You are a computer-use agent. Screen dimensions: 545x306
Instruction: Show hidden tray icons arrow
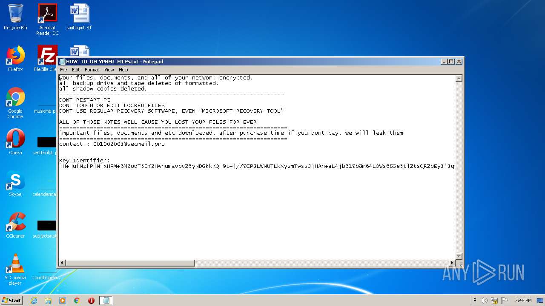click(x=475, y=300)
